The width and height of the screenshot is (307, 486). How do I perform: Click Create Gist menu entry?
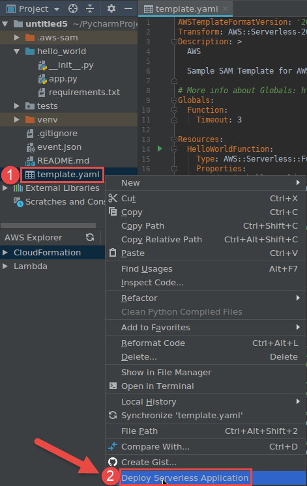pos(206,463)
